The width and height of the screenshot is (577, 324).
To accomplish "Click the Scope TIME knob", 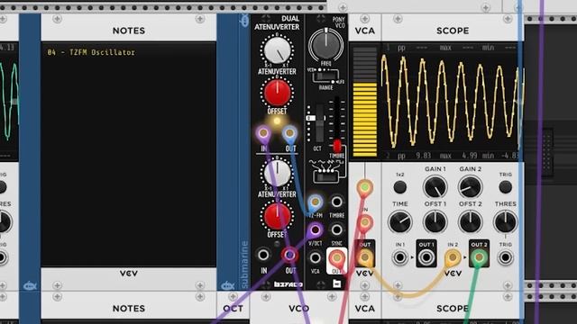I will pyautogui.click(x=400, y=222).
